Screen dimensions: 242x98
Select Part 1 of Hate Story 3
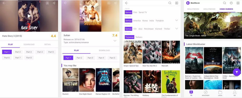point(7,52)
